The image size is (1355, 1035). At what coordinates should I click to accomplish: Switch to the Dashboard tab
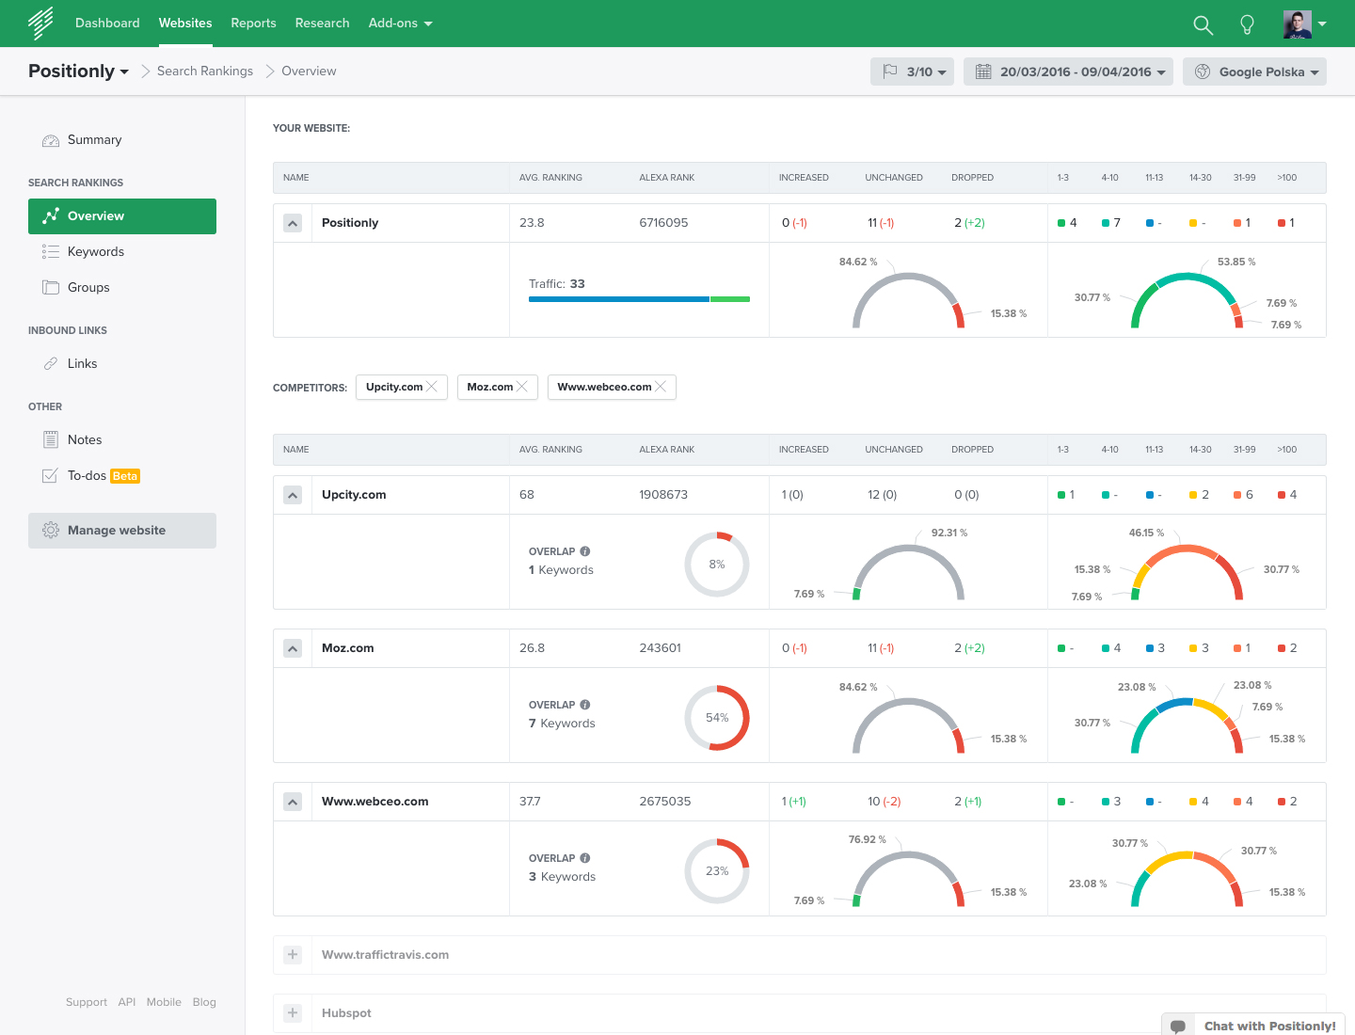tap(107, 24)
